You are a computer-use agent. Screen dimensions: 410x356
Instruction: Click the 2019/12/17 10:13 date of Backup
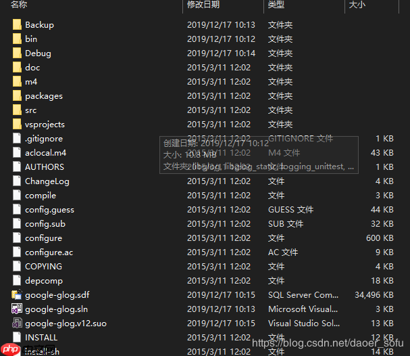click(x=222, y=25)
